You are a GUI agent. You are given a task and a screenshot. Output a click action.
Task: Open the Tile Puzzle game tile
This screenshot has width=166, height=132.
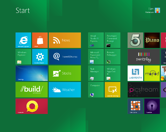tap(135, 106)
